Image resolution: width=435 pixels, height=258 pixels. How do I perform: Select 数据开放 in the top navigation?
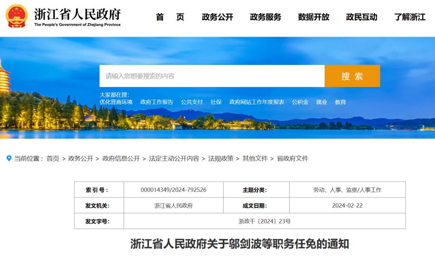click(x=313, y=17)
